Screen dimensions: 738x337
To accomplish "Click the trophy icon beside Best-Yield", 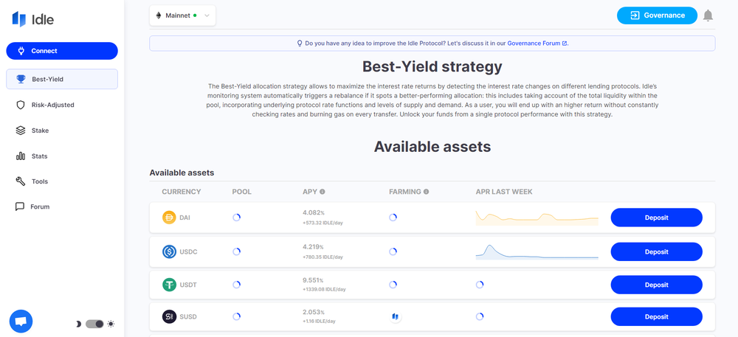I will pyautogui.click(x=21, y=79).
